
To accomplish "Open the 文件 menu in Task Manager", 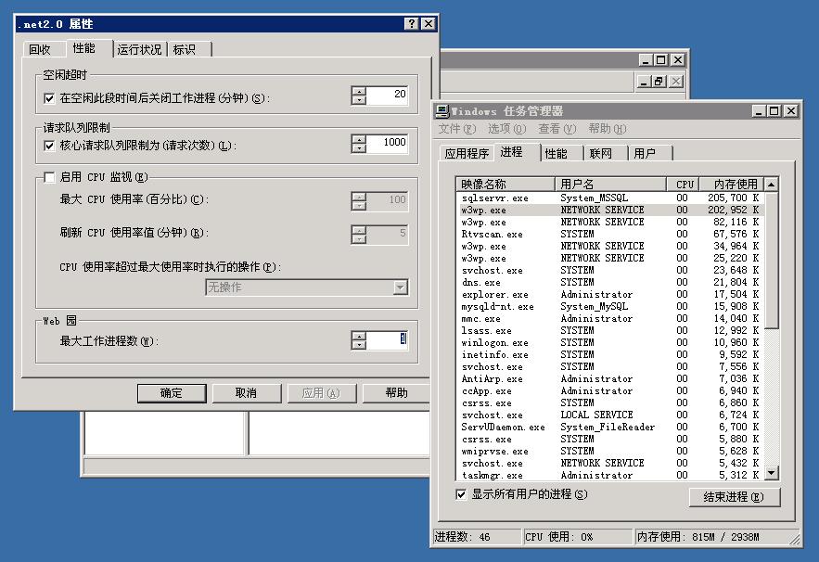I will click(x=457, y=129).
